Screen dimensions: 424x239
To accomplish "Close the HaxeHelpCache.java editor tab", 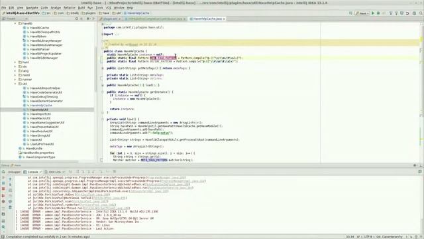I will click(x=224, y=19).
